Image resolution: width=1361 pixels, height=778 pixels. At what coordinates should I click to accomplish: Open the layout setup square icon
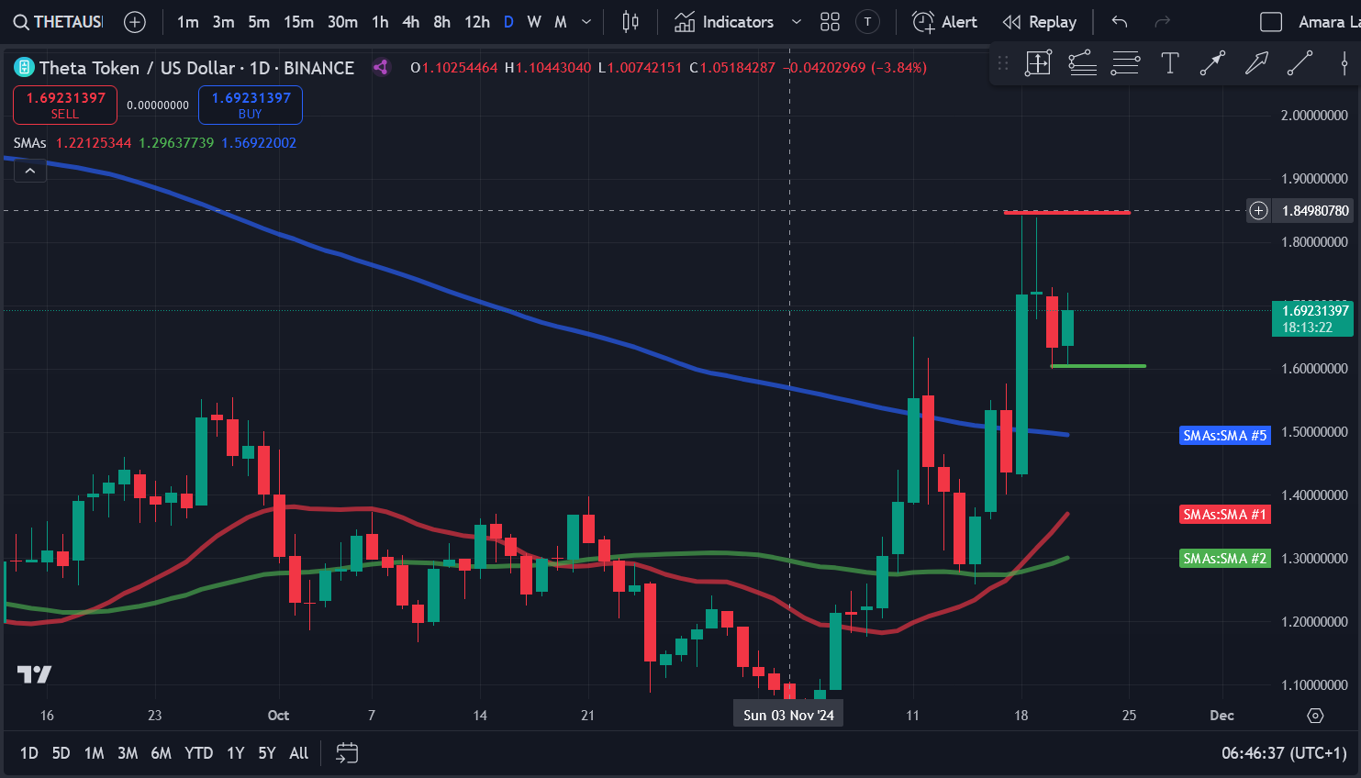pos(1271,22)
